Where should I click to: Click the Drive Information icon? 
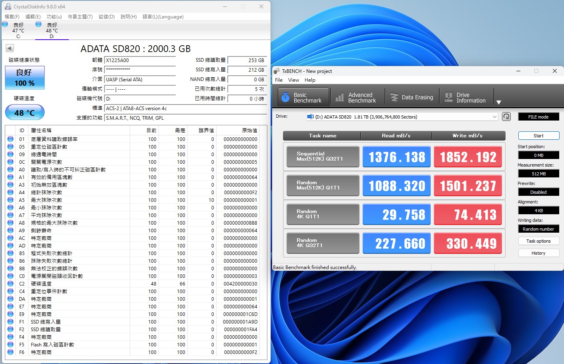449,97
